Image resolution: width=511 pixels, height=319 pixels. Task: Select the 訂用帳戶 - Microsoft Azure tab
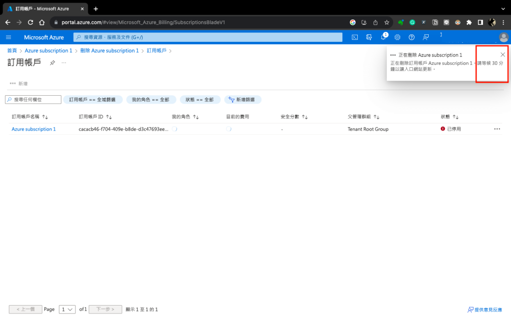[x=45, y=9]
